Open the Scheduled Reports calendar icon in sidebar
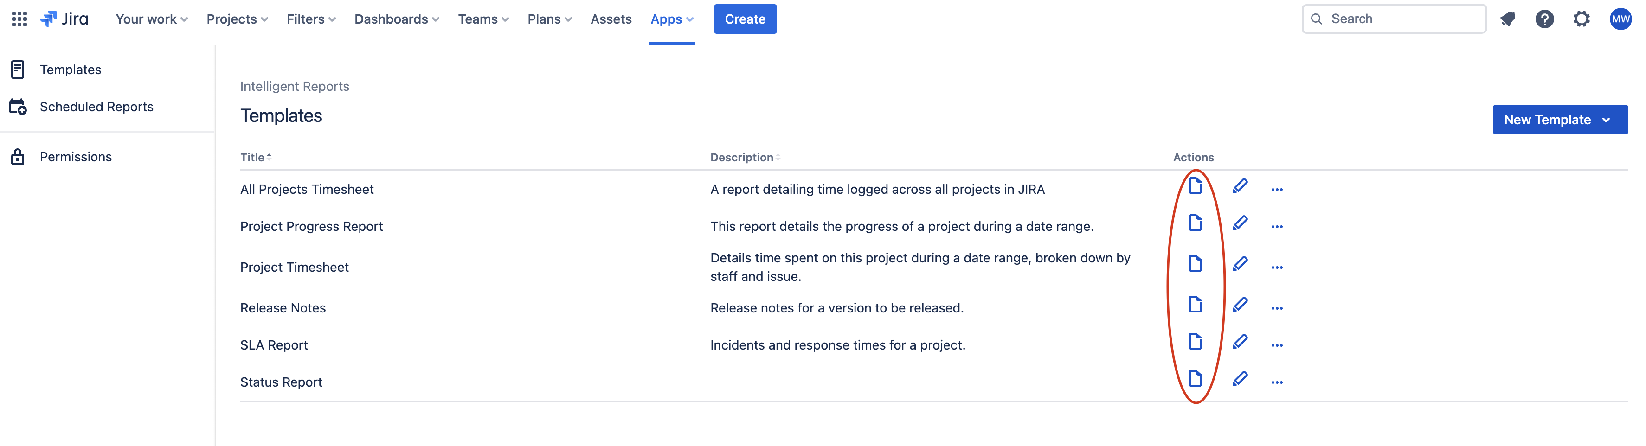The width and height of the screenshot is (1646, 446). pos(18,107)
